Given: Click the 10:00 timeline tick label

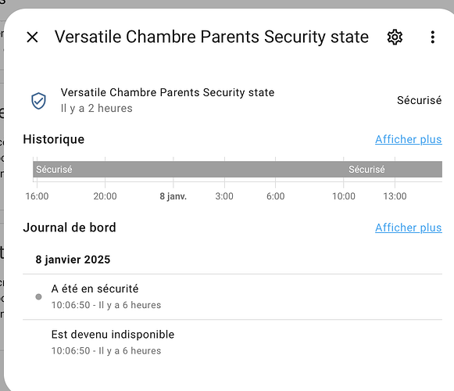Looking at the screenshot, I should coord(343,196).
